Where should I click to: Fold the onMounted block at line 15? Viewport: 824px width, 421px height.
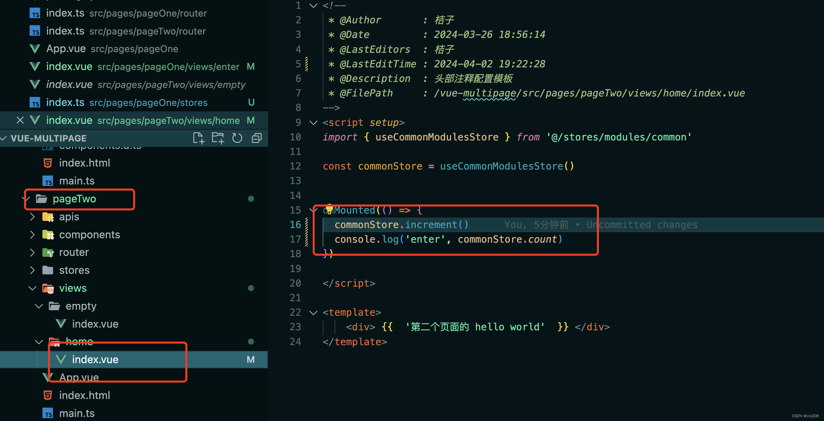[313, 210]
